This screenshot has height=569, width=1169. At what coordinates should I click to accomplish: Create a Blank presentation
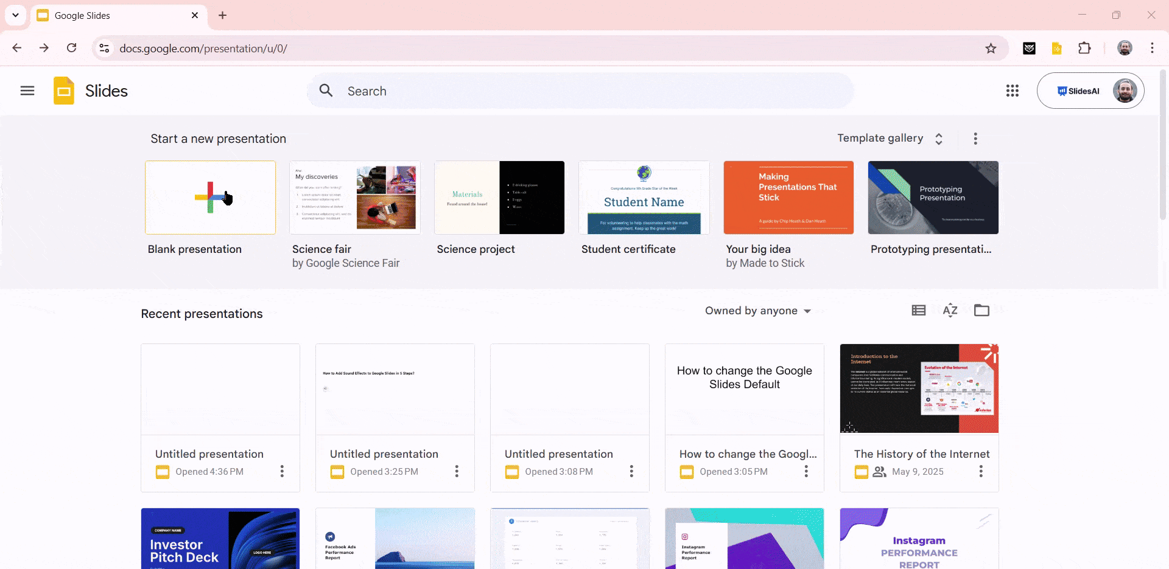[210, 198]
